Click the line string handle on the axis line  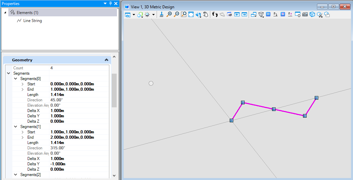point(274,109)
